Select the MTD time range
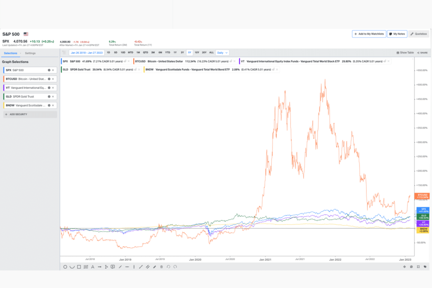The width and height of the screenshot is (432, 288). [x=131, y=53]
